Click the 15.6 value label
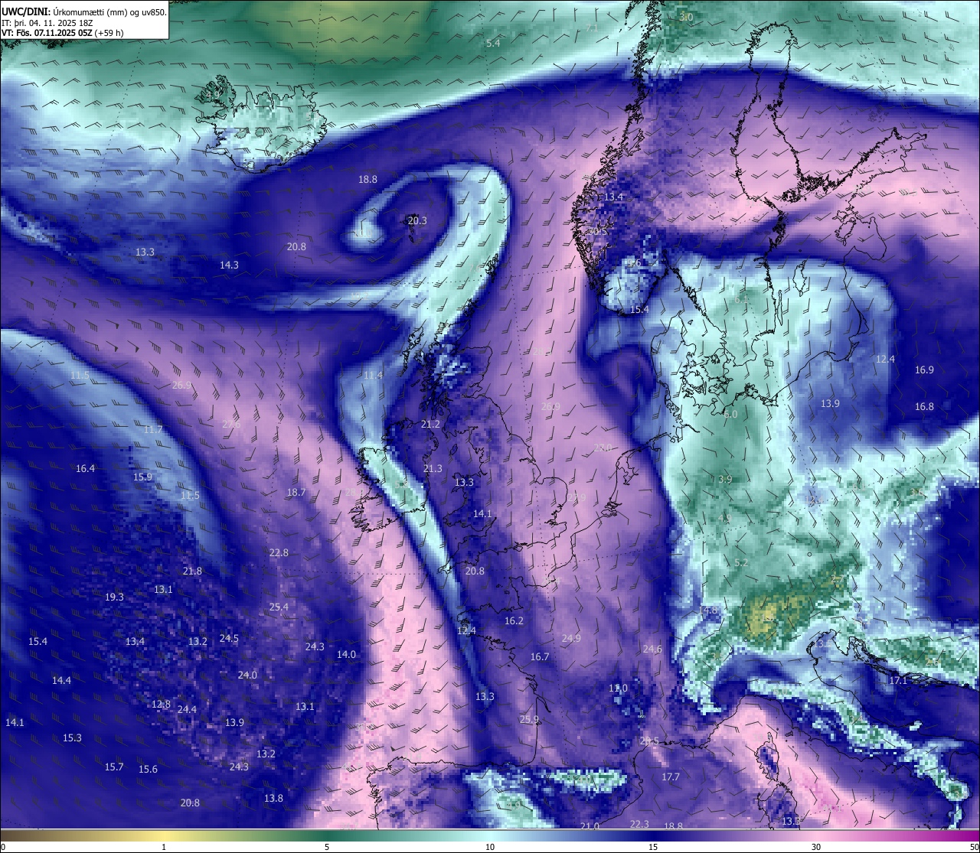 tap(148, 769)
